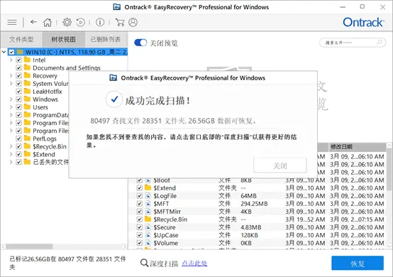Collapse the WIN10 (C:) drive node
The image size is (393, 277).
click(x=4, y=52)
